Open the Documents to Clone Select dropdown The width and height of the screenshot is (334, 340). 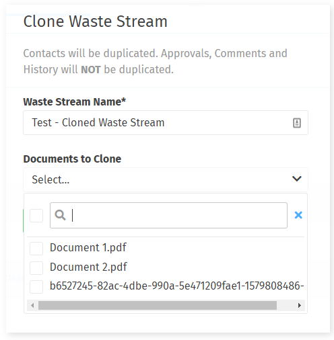click(x=166, y=179)
